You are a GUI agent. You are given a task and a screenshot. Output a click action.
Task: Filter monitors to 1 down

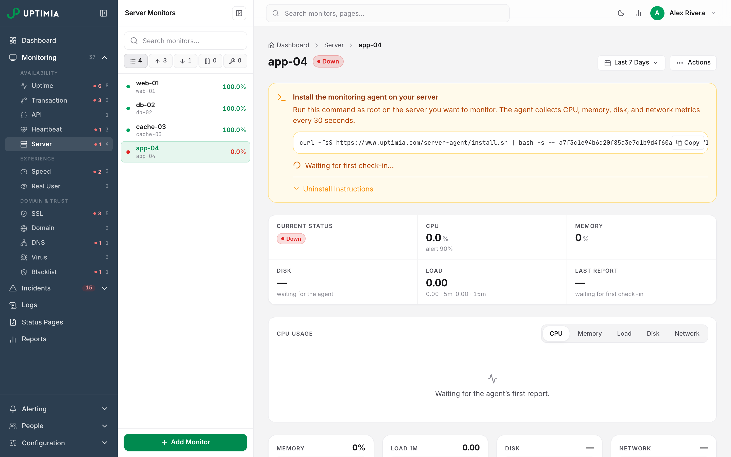pyautogui.click(x=186, y=61)
